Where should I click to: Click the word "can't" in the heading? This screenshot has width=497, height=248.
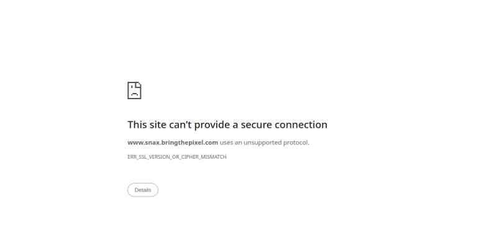tap(180, 125)
